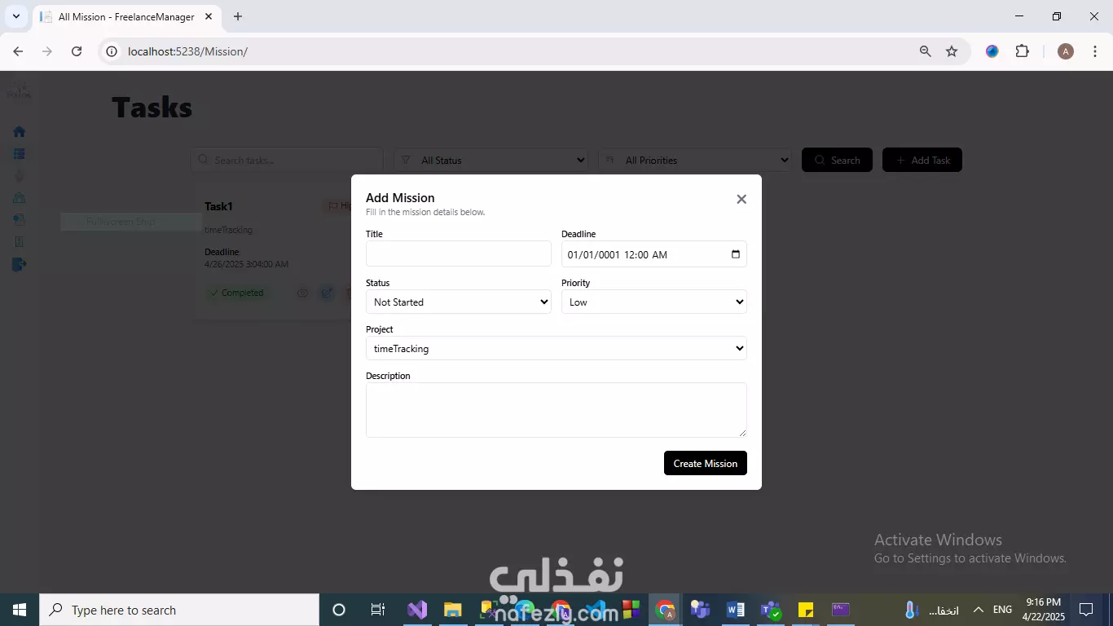Expand the Priority dropdown set to Low
The image size is (1113, 626).
pyautogui.click(x=654, y=302)
